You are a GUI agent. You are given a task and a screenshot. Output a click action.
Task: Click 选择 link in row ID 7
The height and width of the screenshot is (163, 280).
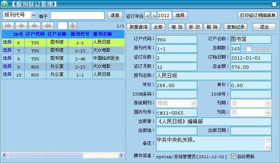pyautogui.click(x=7, y=51)
